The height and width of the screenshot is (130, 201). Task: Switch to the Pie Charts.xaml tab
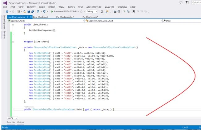click(x=90, y=17)
